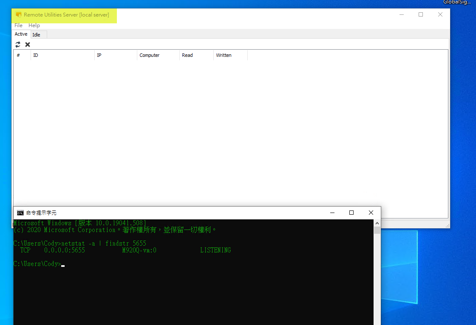Open the File menu
Viewport: 476px width, 325px height.
click(x=18, y=25)
